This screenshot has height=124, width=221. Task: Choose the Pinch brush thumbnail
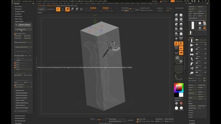[x=181, y=24]
